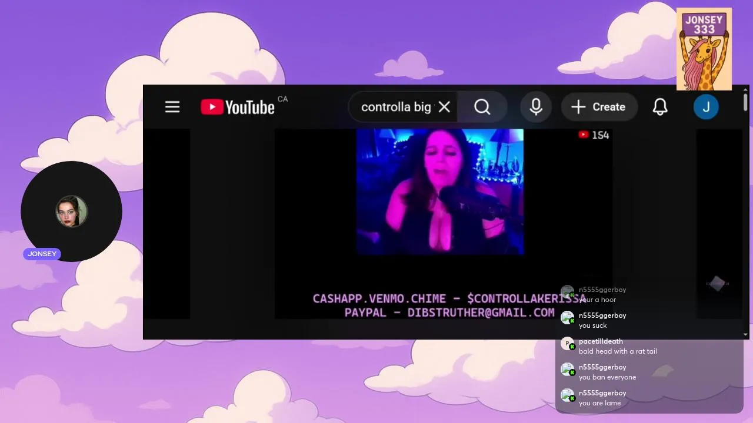Click the avatar beside 'you suck'
Image resolution: width=753 pixels, height=423 pixels.
(x=567, y=318)
